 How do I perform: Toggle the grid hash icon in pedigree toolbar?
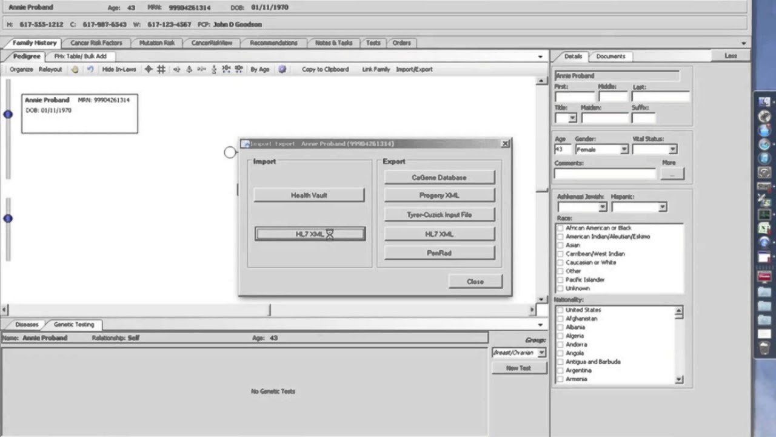161,69
